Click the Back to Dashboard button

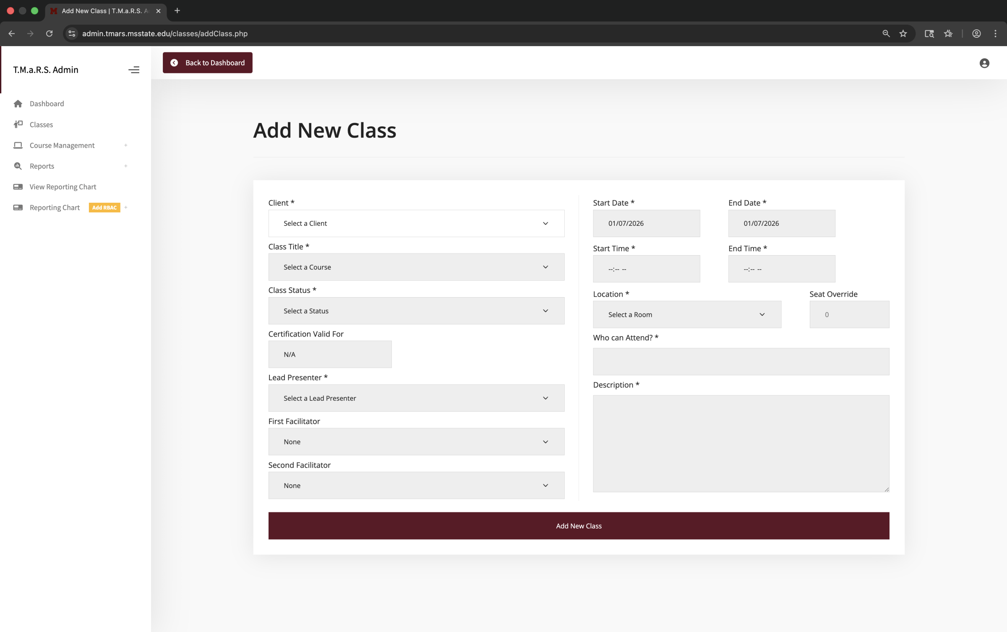(207, 63)
